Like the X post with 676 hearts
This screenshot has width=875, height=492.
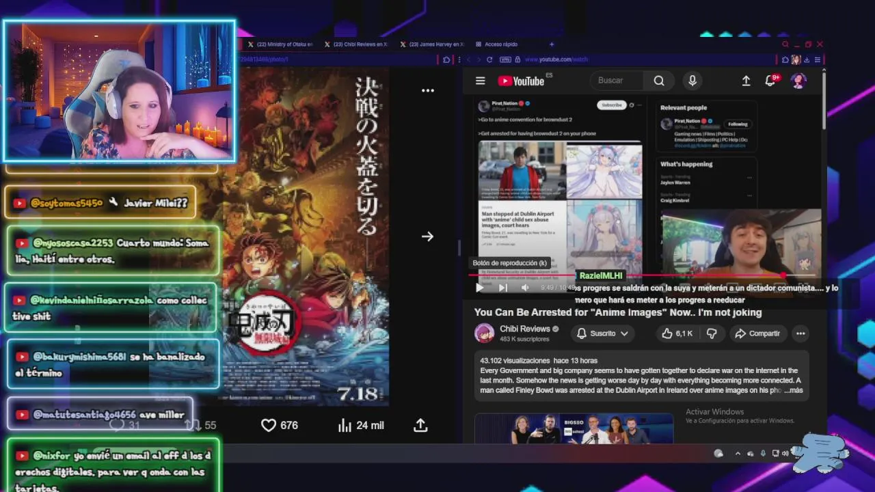pyautogui.click(x=280, y=425)
